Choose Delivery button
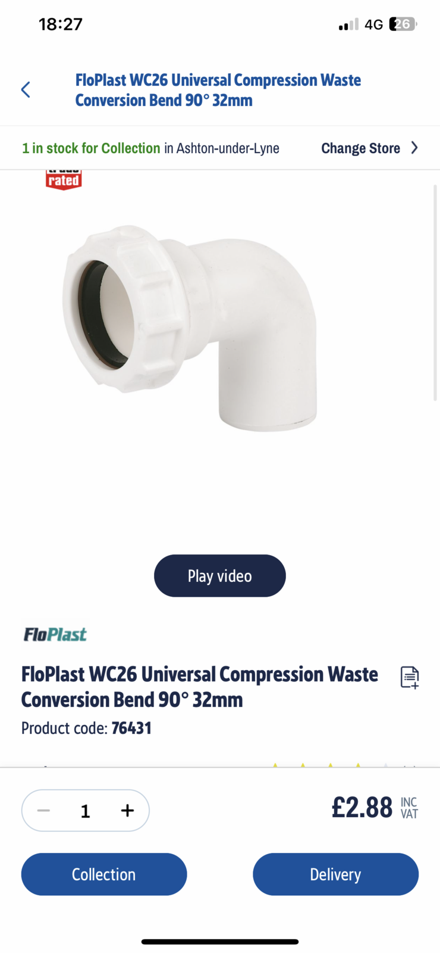 point(335,874)
